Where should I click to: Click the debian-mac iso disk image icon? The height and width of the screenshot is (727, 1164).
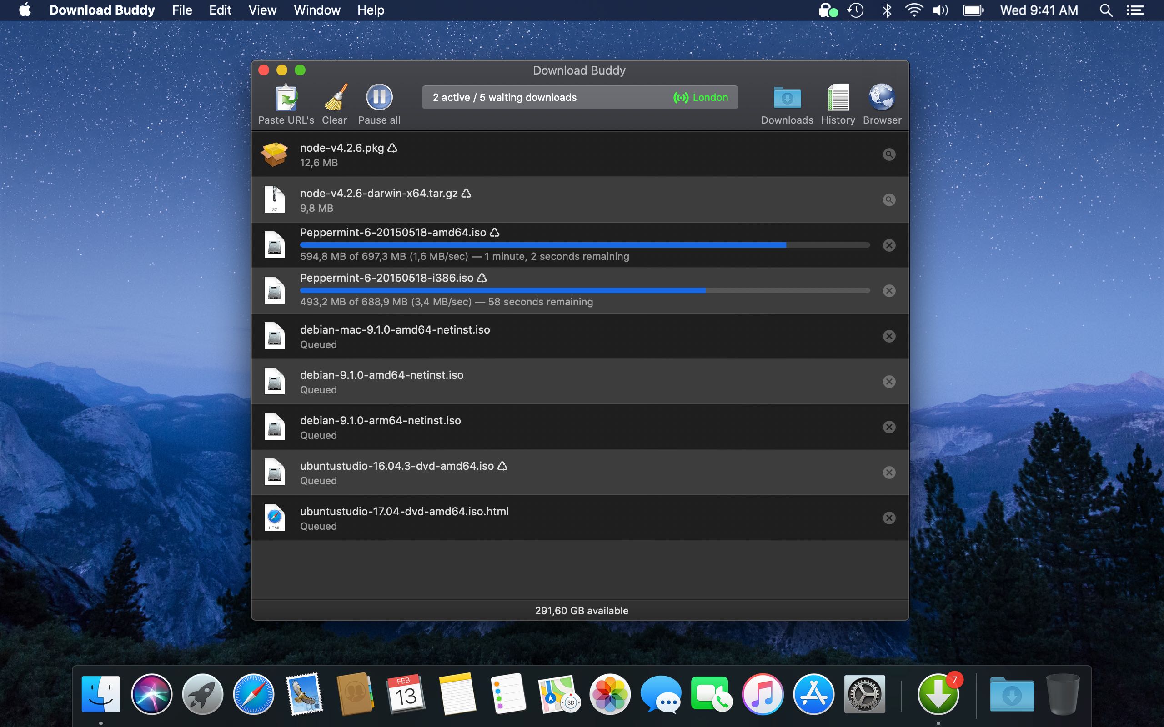pos(275,336)
